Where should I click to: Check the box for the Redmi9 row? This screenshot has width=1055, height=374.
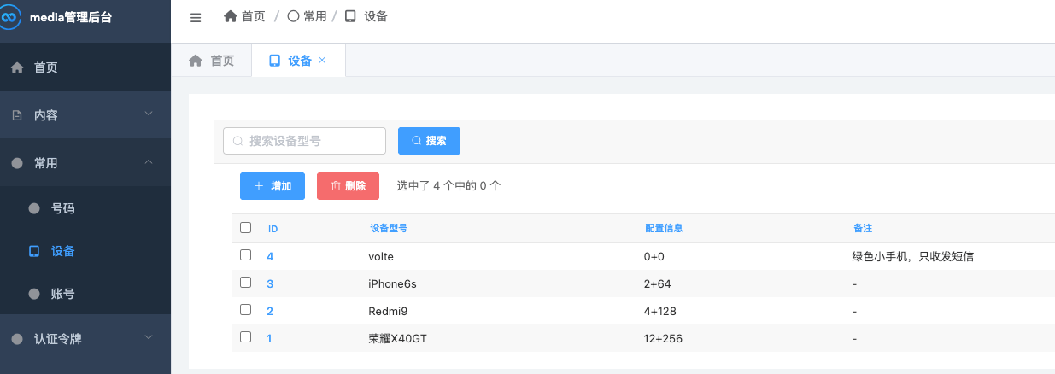coord(246,310)
